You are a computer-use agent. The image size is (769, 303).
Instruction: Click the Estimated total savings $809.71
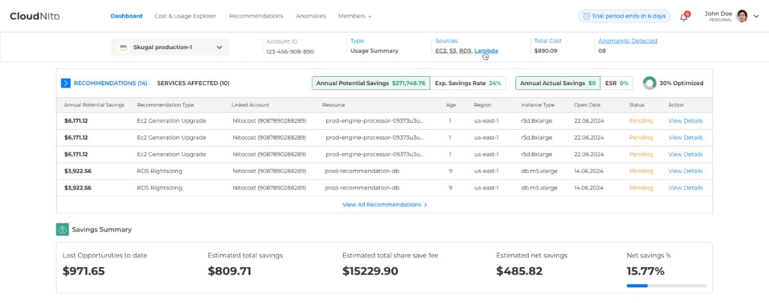coord(229,271)
